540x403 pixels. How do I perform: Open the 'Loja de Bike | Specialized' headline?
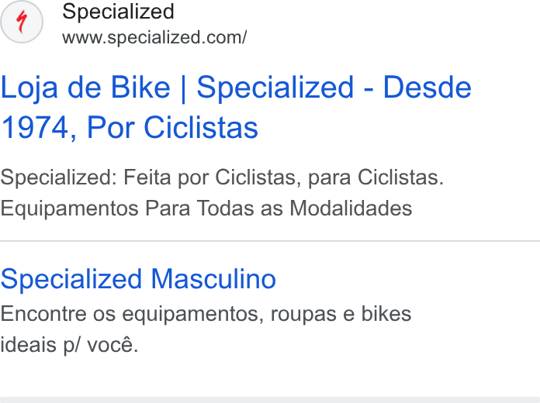[x=177, y=88]
